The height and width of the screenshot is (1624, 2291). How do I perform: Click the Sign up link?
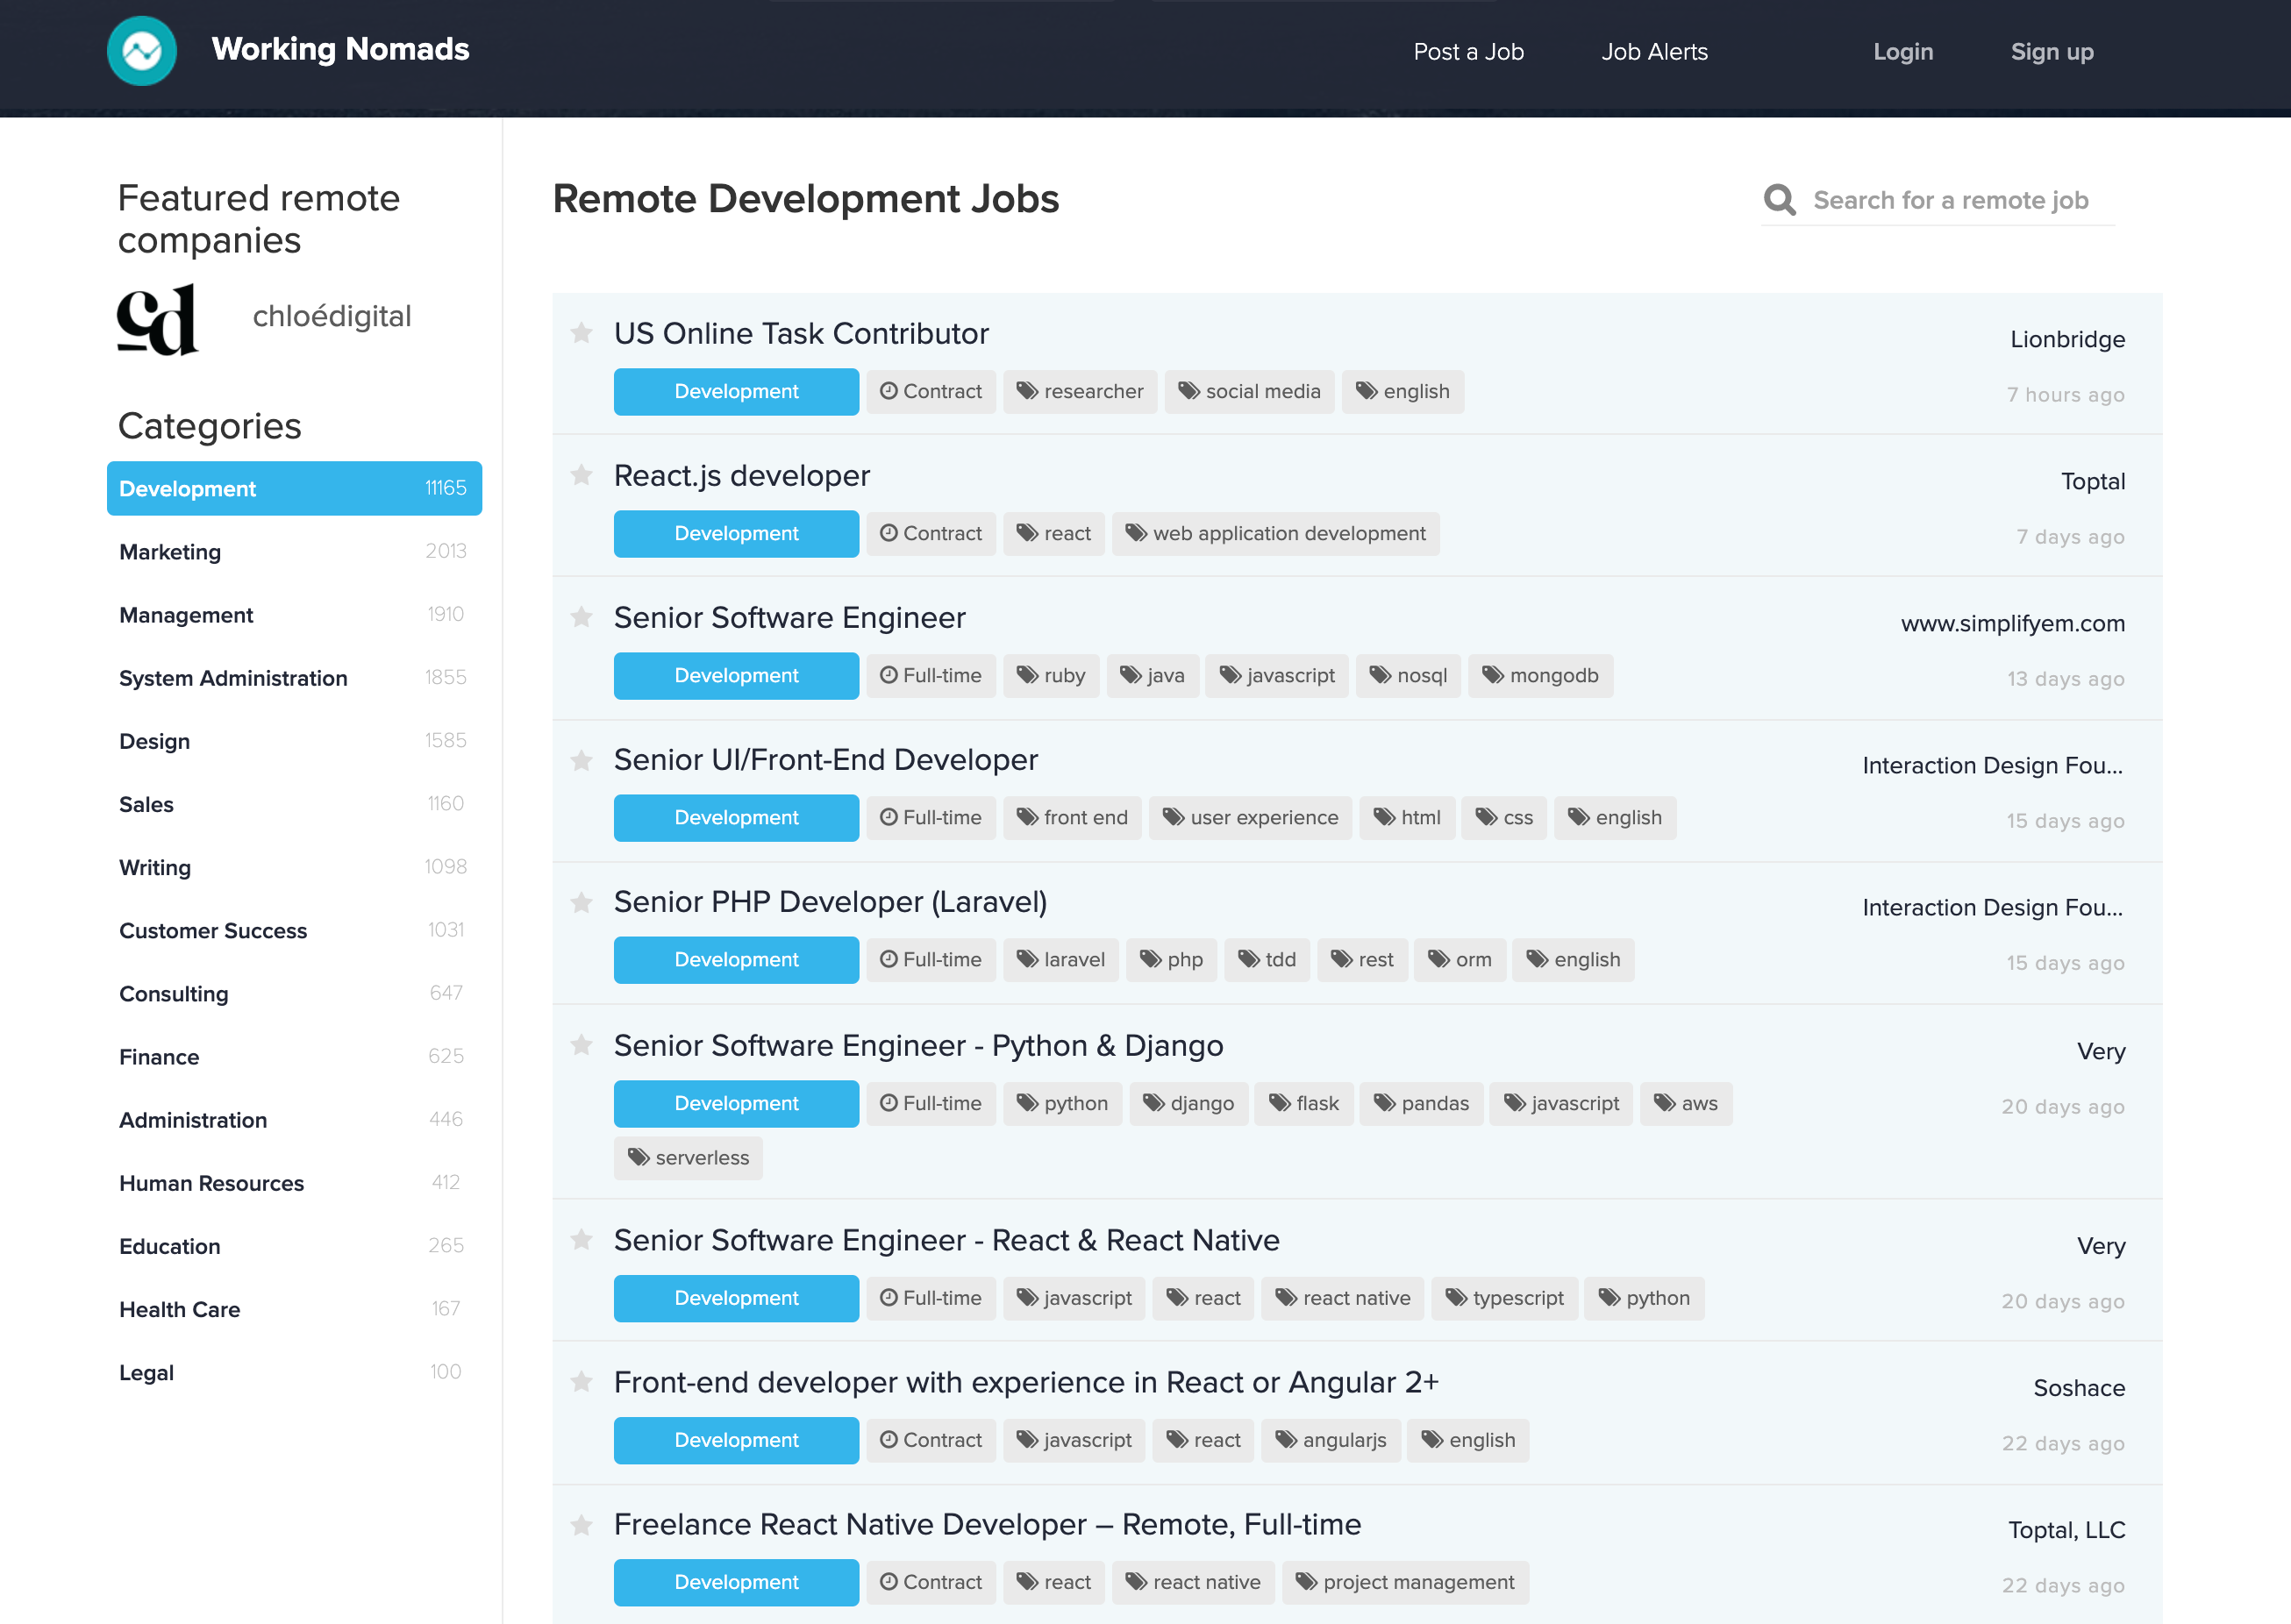[2051, 52]
